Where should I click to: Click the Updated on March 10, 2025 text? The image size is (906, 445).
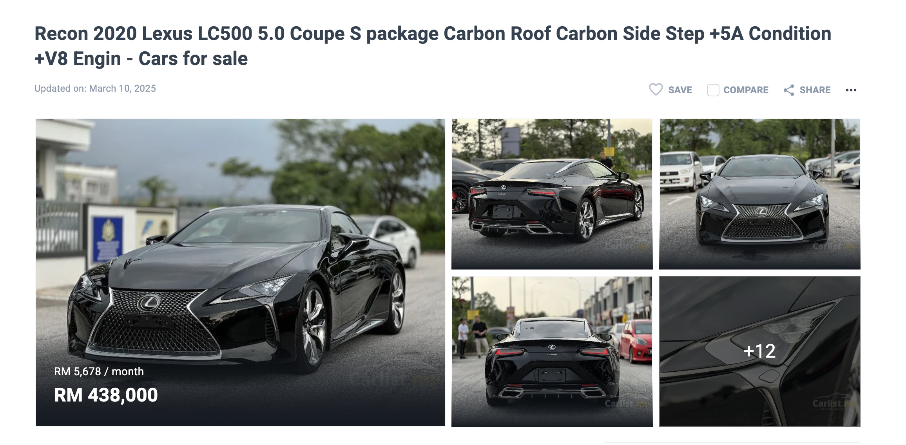[95, 89]
